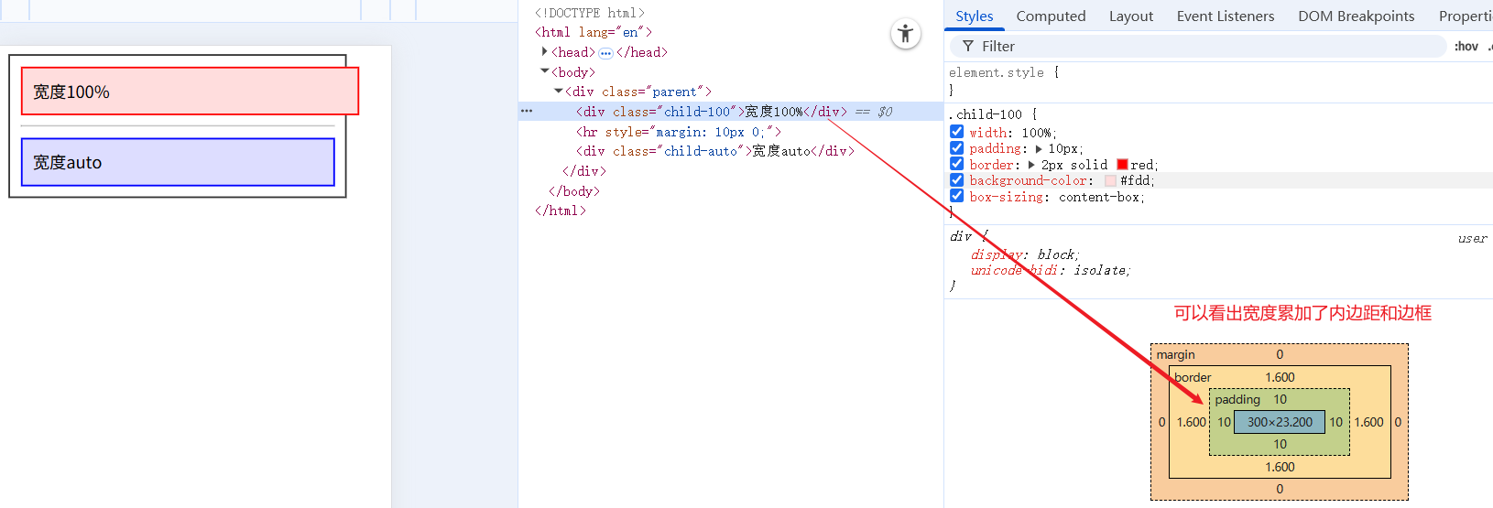The height and width of the screenshot is (508, 1493).
Task: Expand the collapsed head element
Action: click(545, 52)
